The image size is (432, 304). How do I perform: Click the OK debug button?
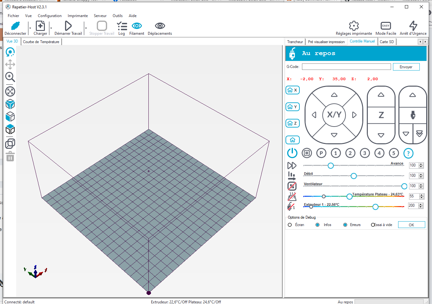pyautogui.click(x=411, y=225)
